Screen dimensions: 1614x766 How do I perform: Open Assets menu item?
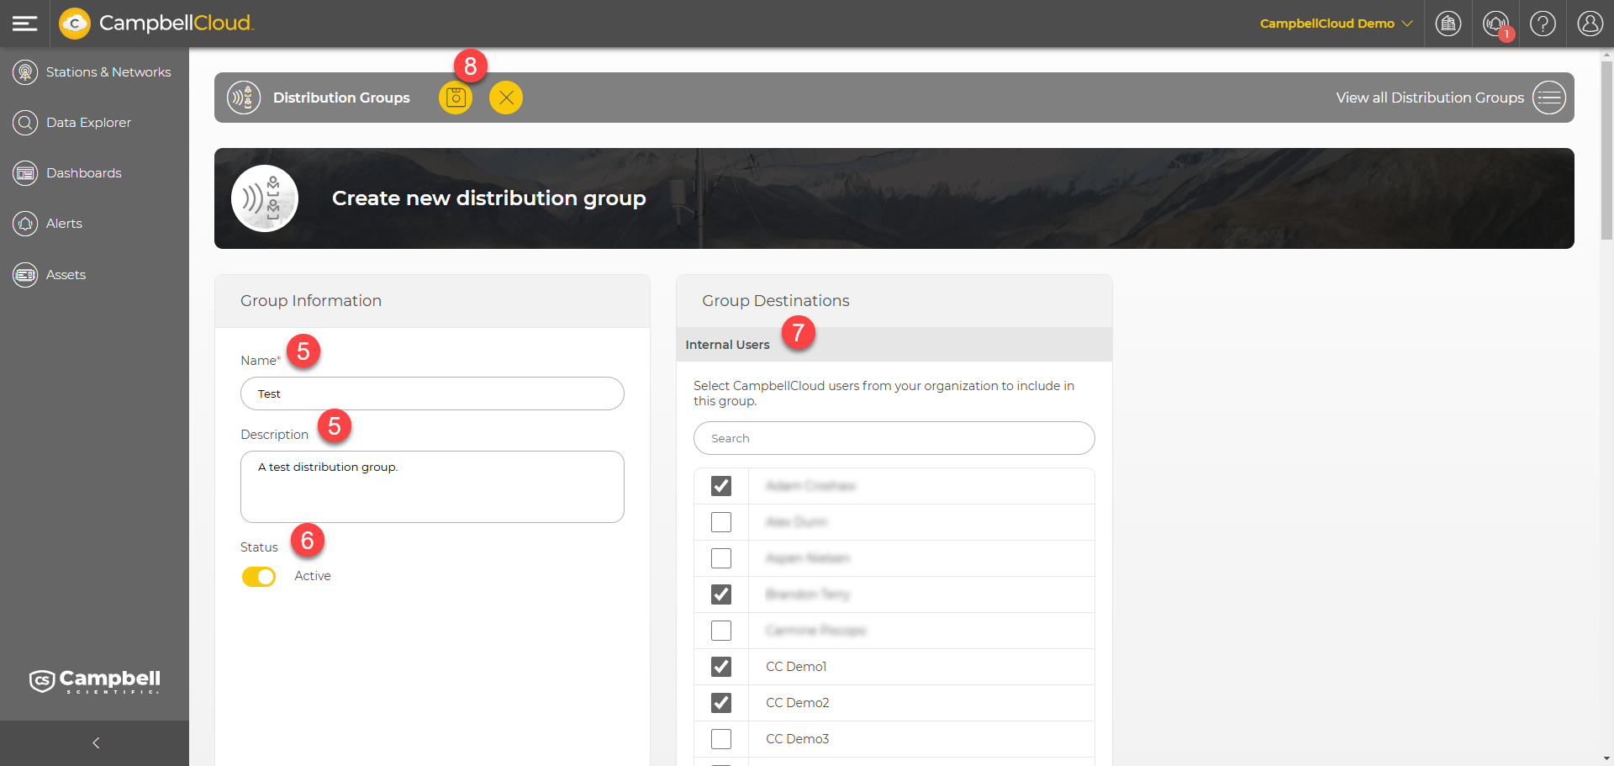[66, 275]
